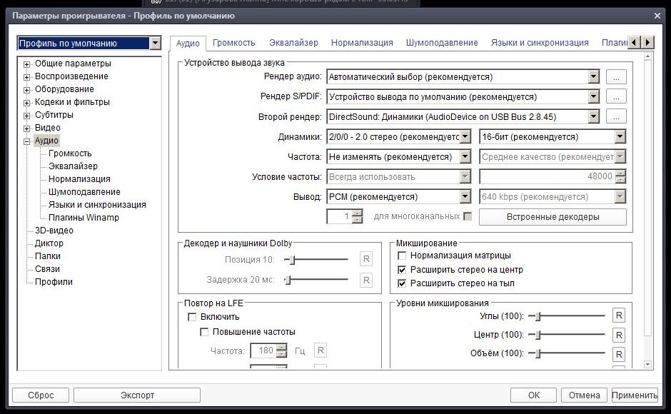Click the Сброс button

(41, 395)
